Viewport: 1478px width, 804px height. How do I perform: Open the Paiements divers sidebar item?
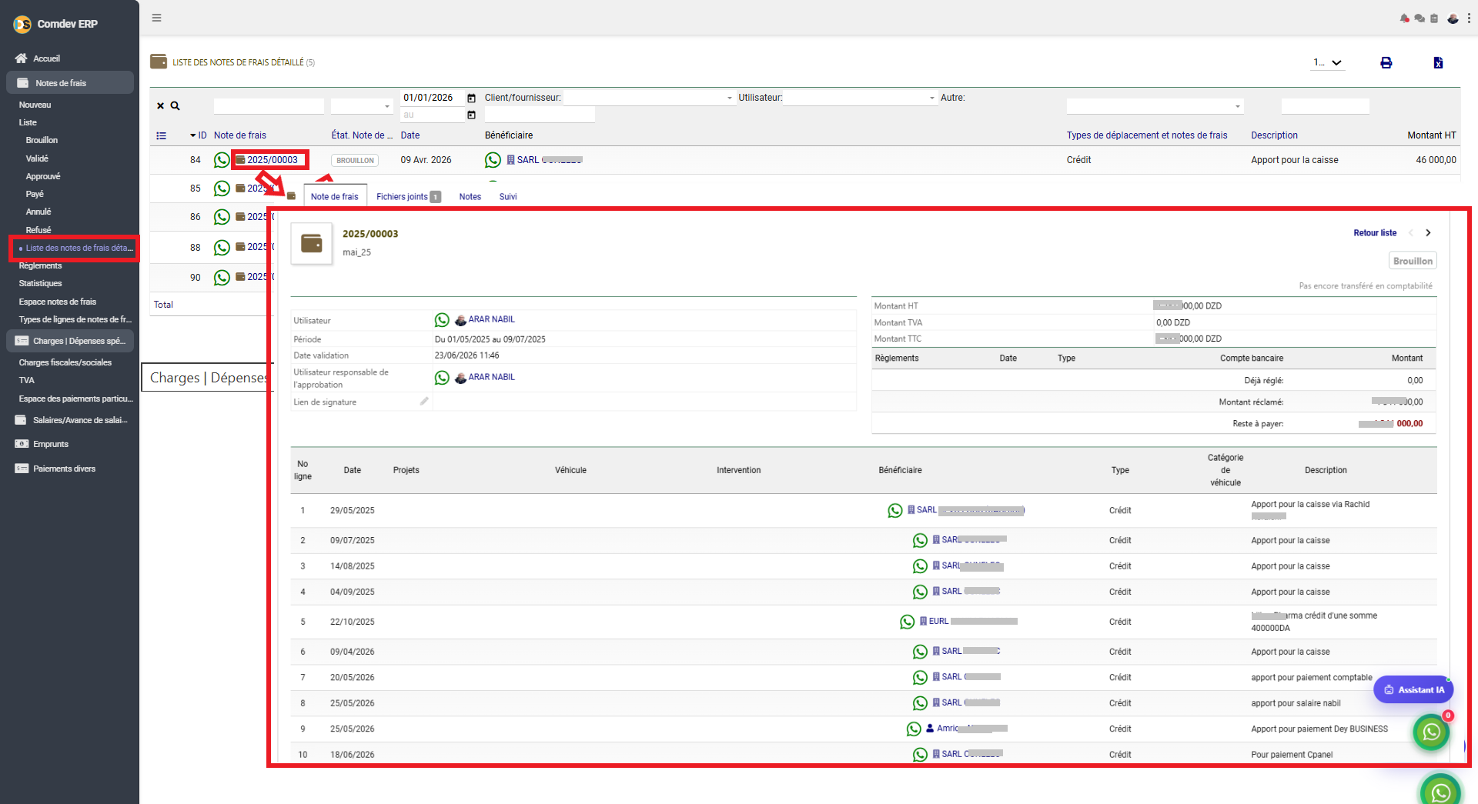tap(64, 469)
